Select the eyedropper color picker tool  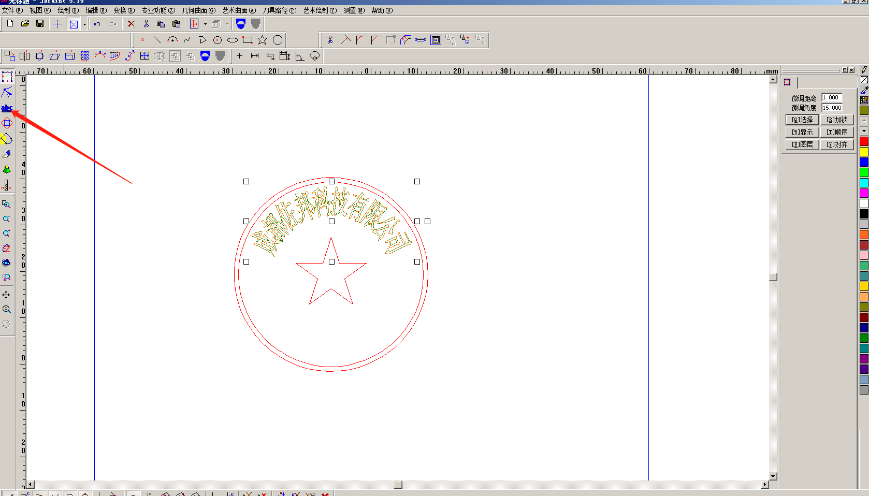tap(864, 90)
